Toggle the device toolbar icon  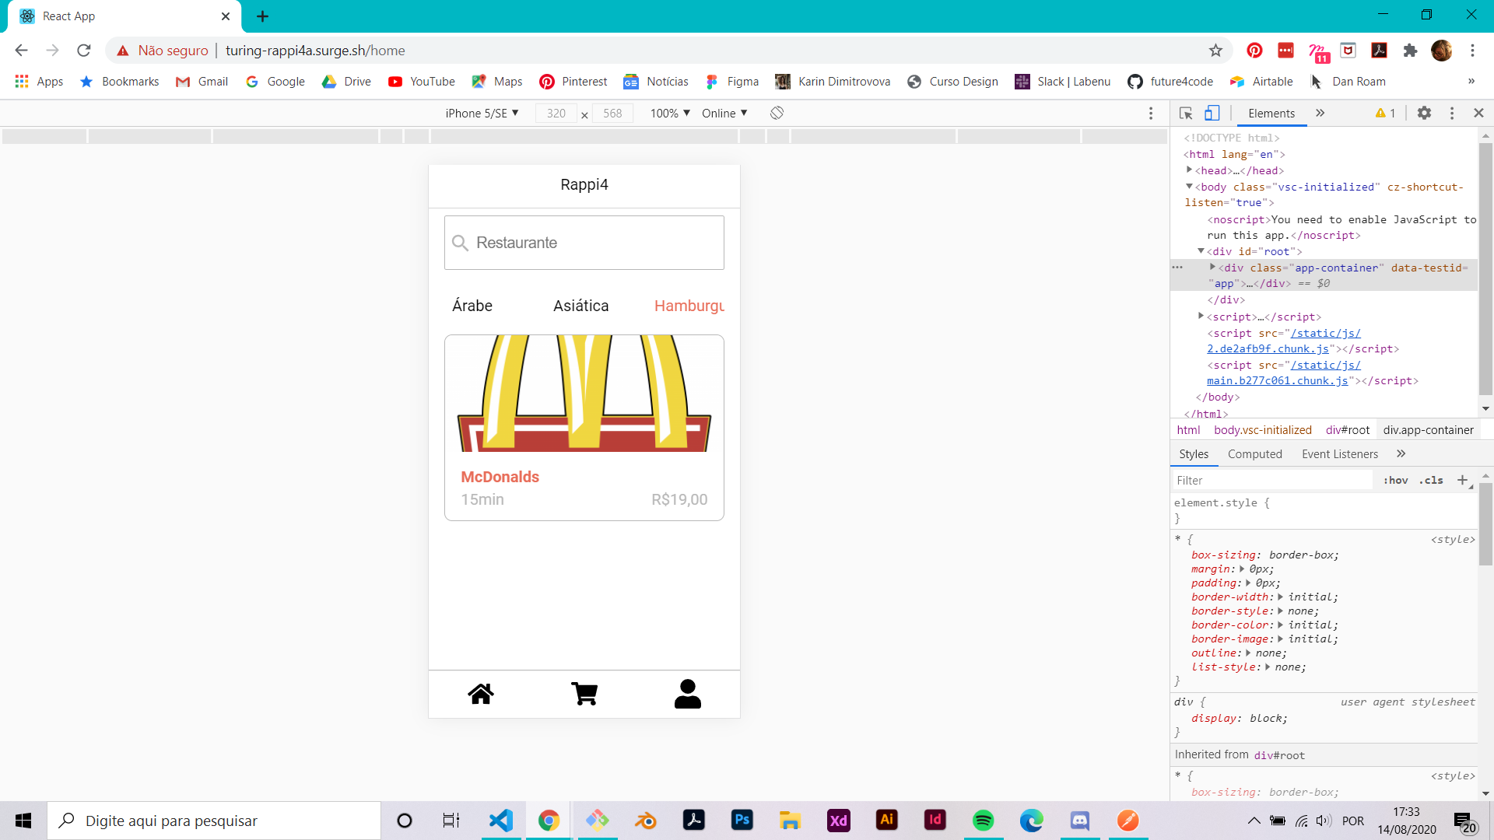[1212, 114]
